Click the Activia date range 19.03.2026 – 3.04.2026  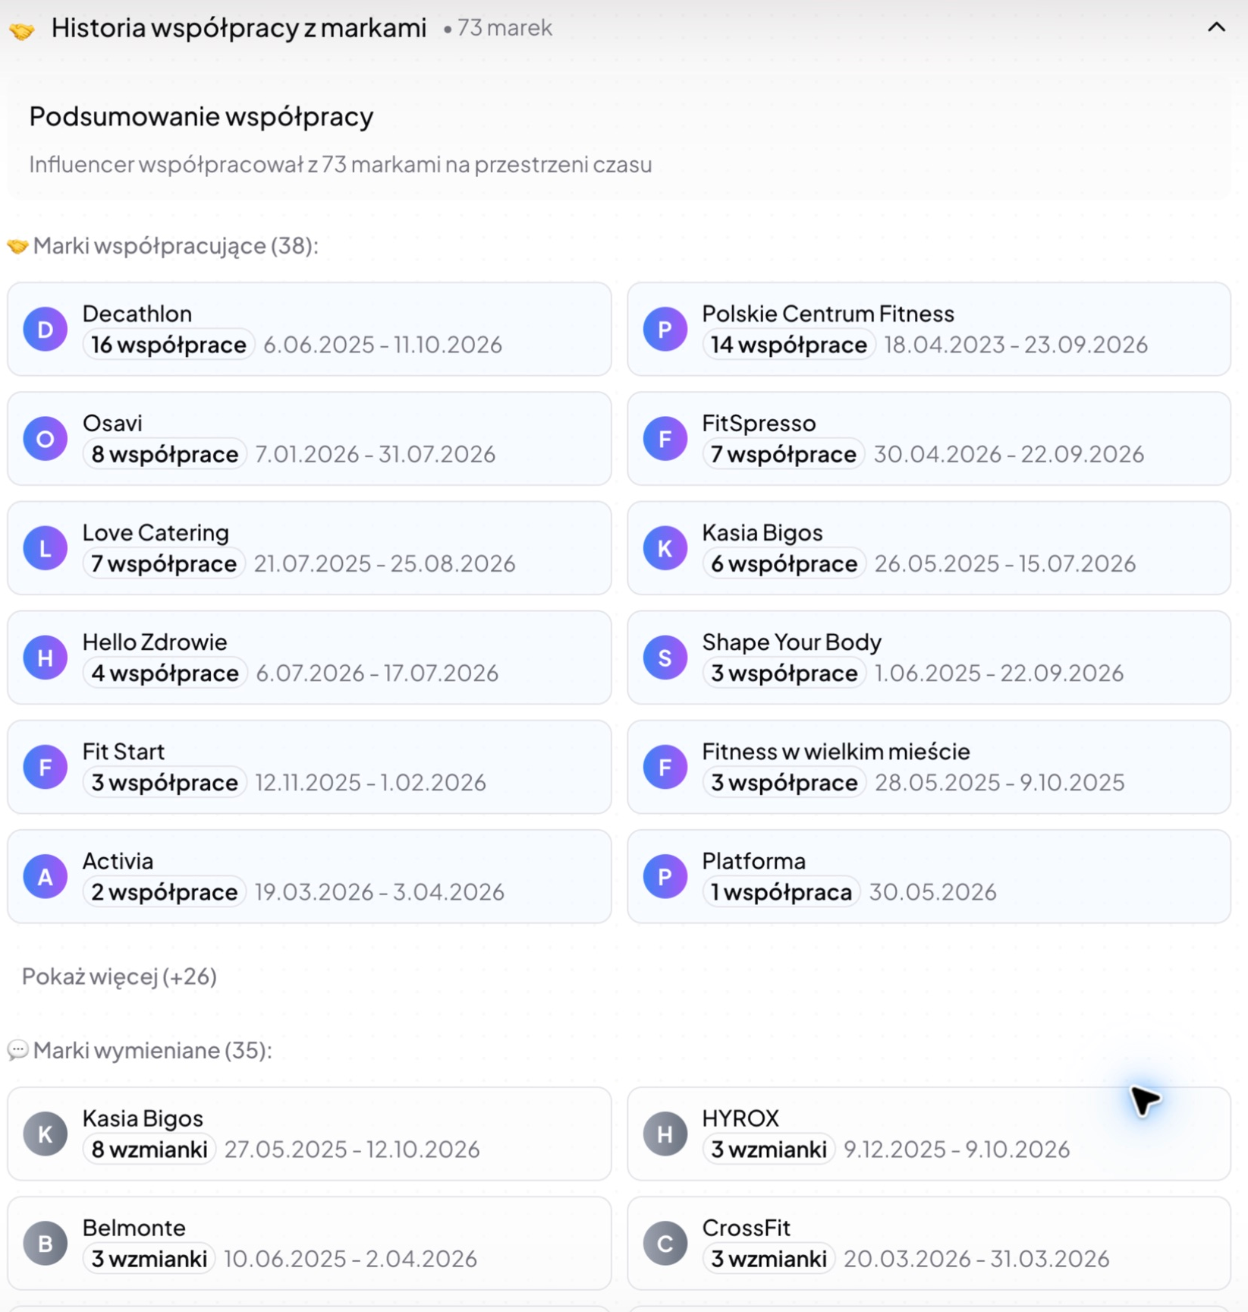(379, 891)
